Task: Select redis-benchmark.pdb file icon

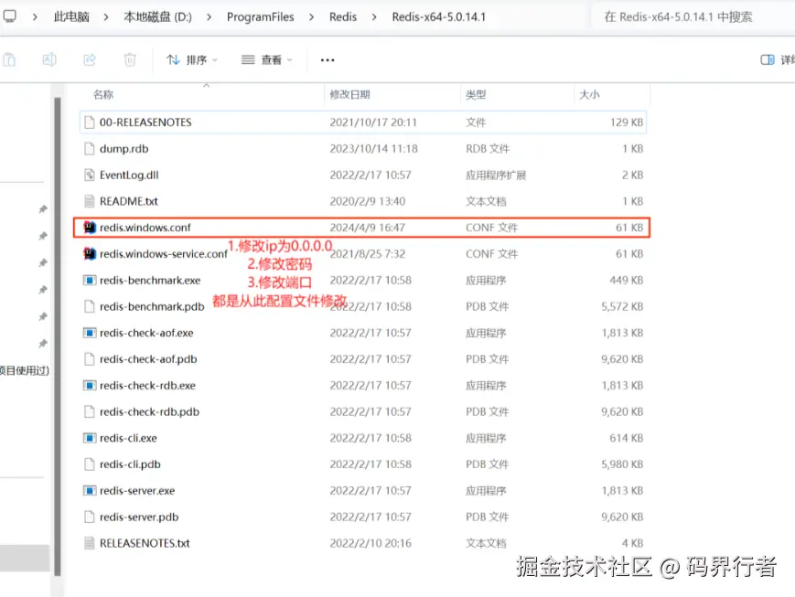Action: (x=90, y=306)
